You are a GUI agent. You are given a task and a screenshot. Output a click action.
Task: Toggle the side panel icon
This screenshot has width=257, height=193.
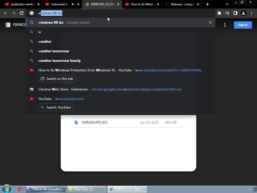tap(235, 13)
